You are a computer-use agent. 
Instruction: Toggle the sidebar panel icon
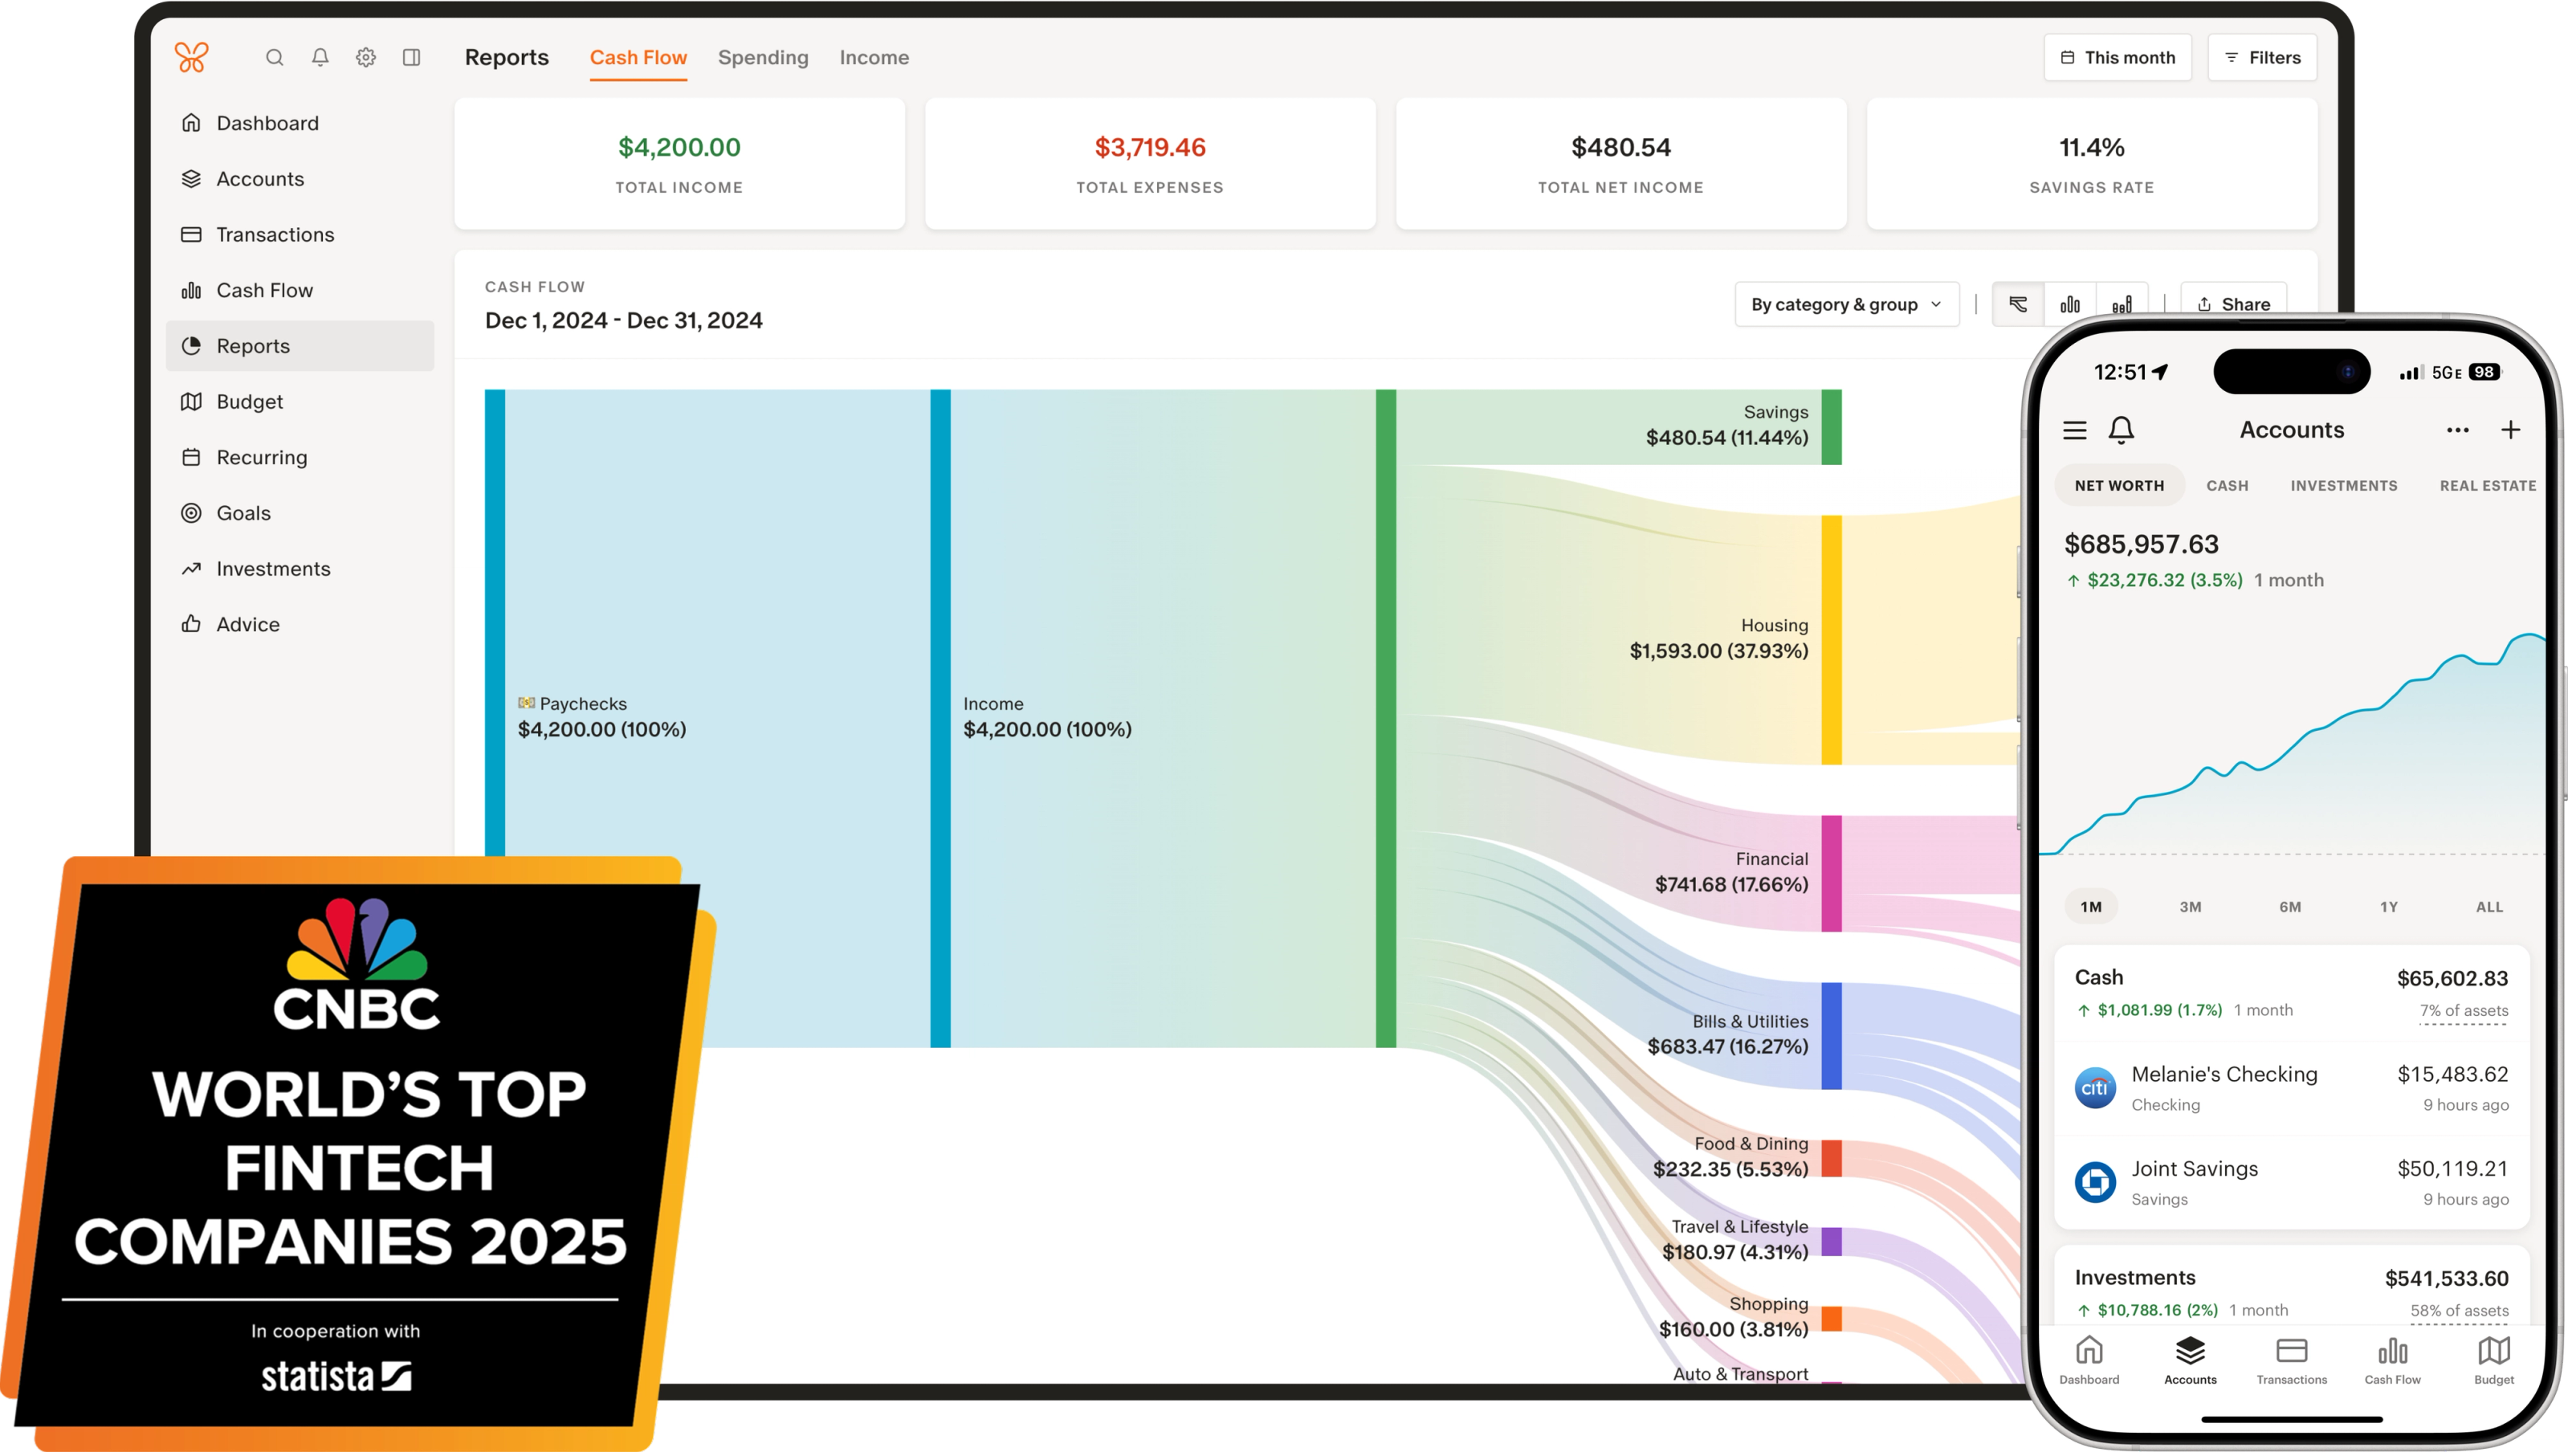pyautogui.click(x=412, y=58)
